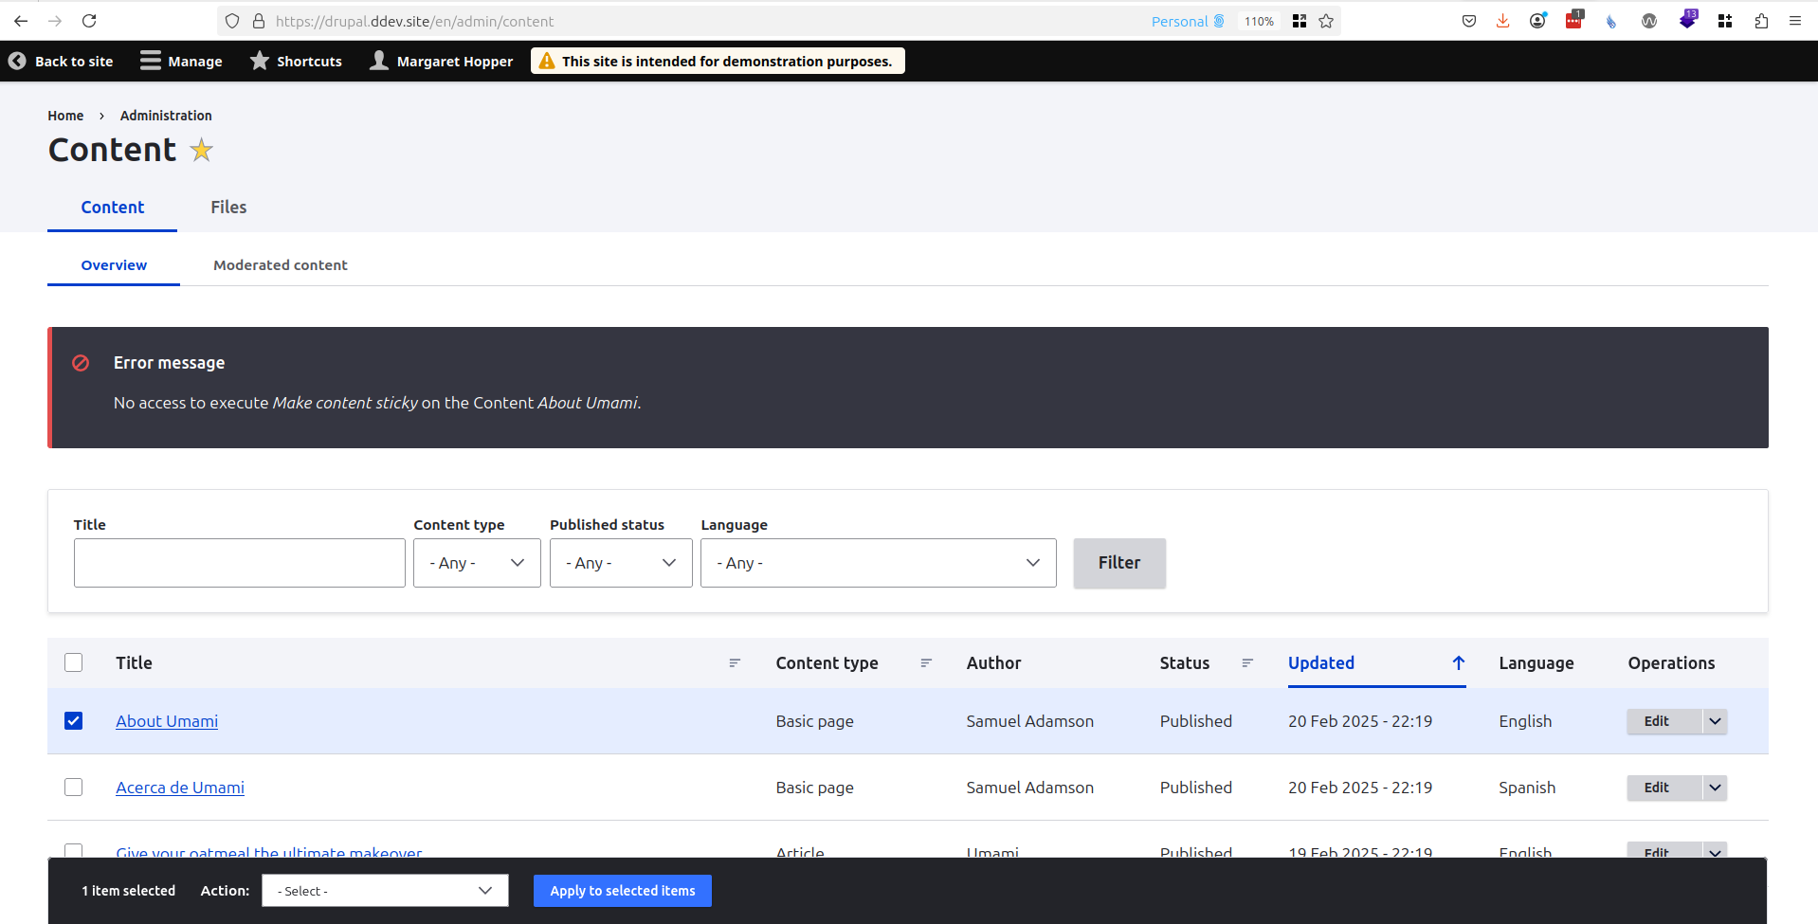The image size is (1818, 924).
Task: Click the Back to site arrow icon
Action: pyautogui.click(x=17, y=62)
